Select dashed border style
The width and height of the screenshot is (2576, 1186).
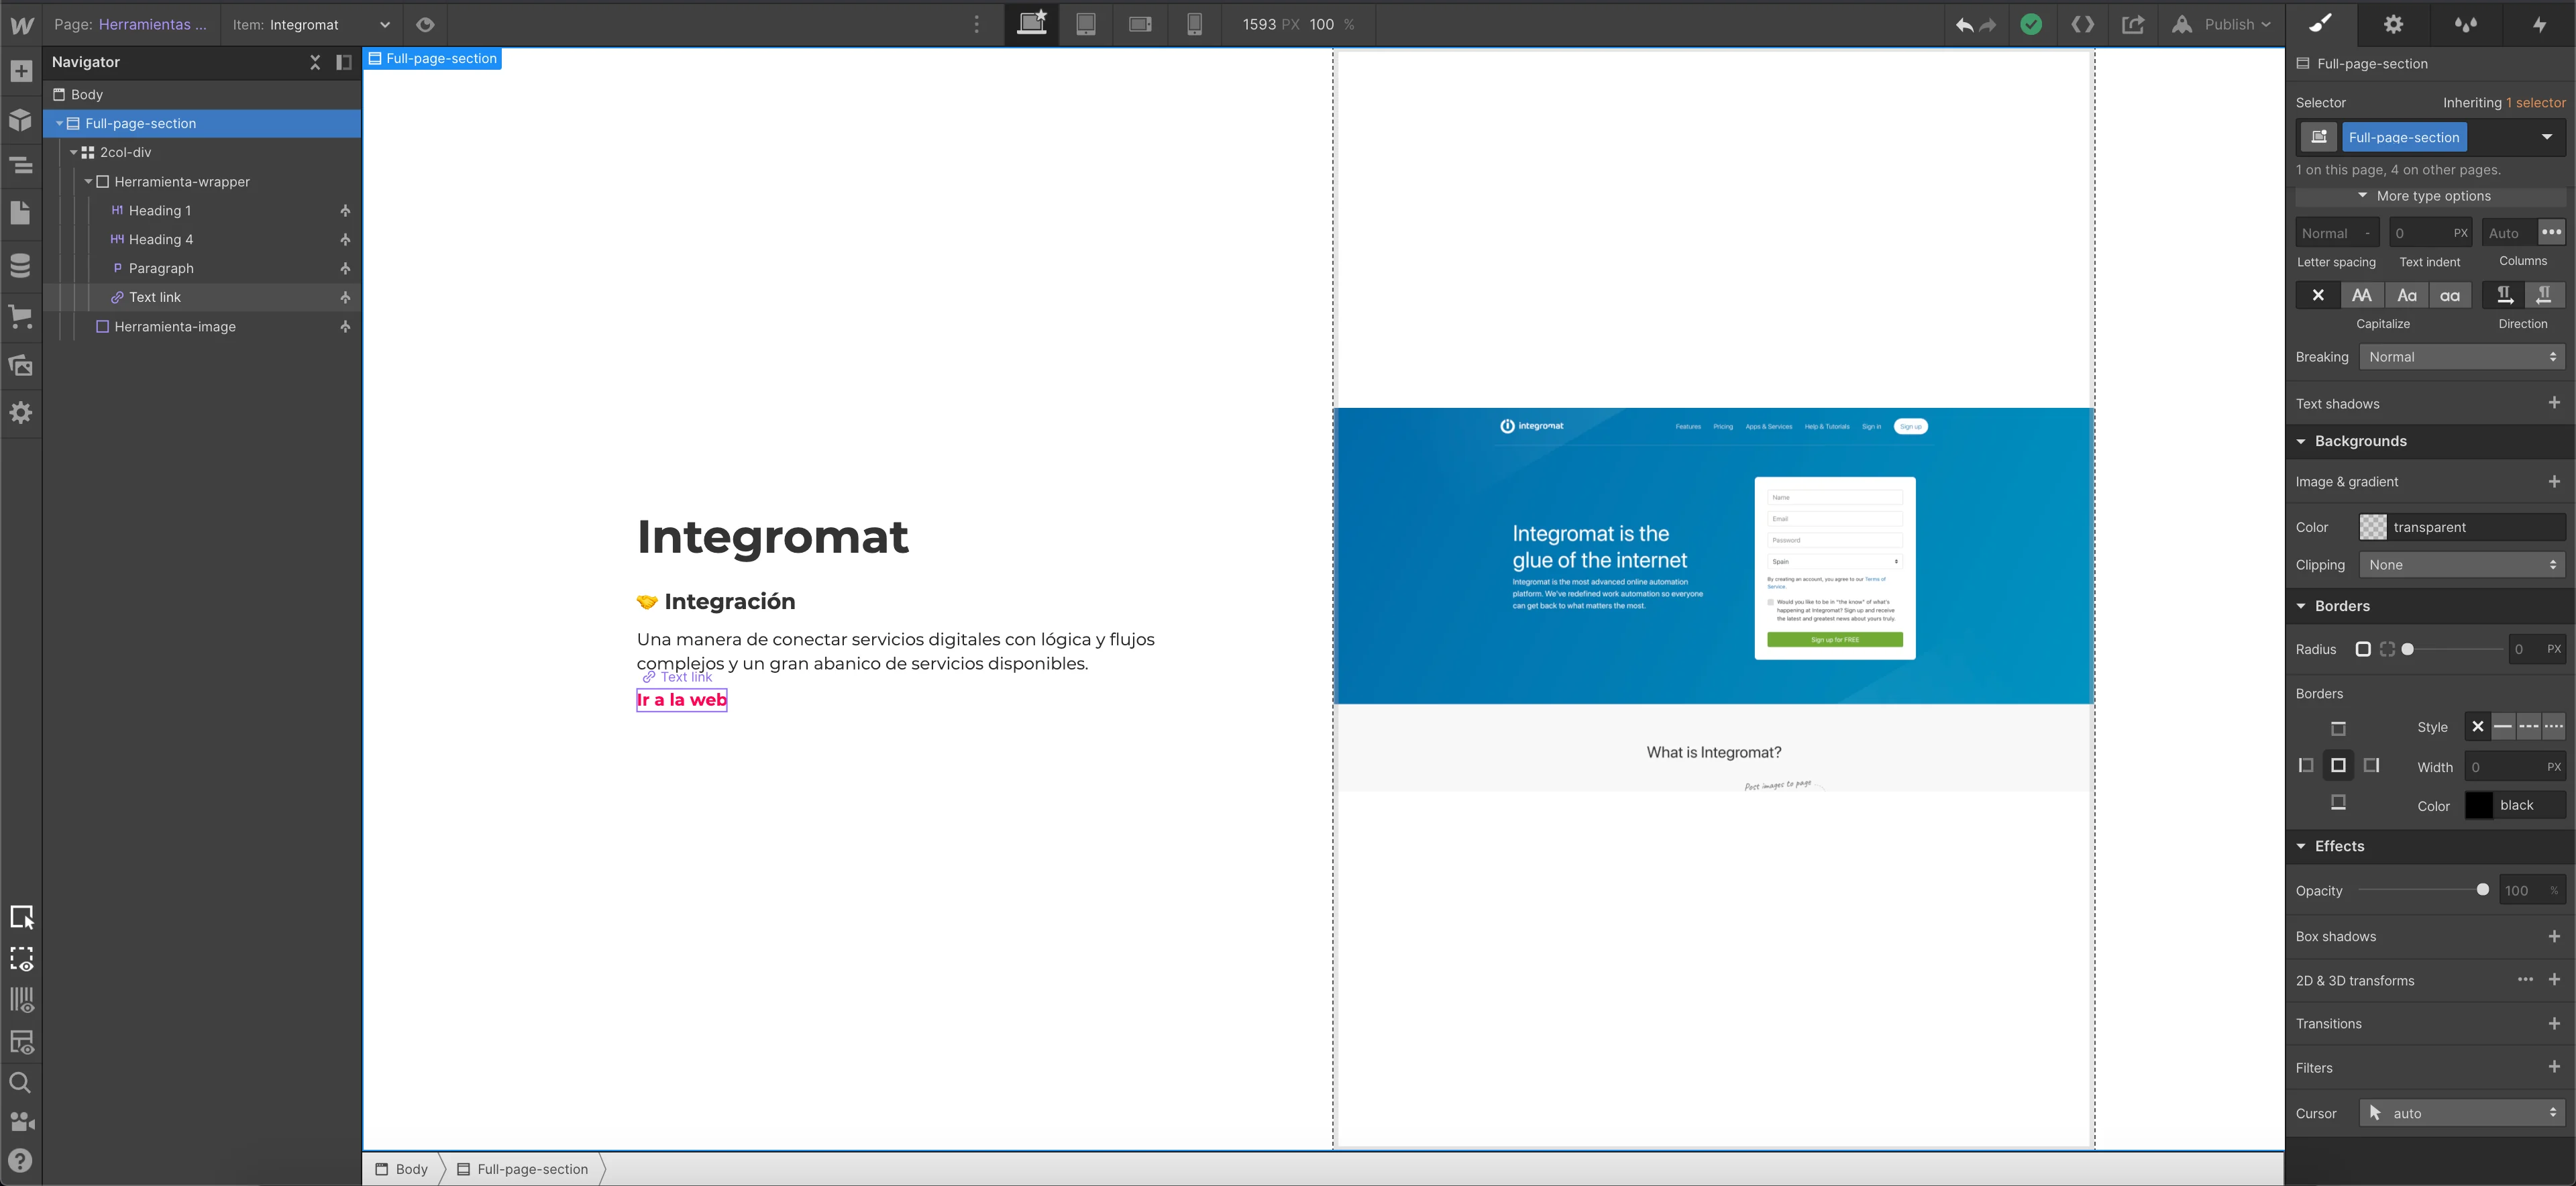tap(2528, 727)
